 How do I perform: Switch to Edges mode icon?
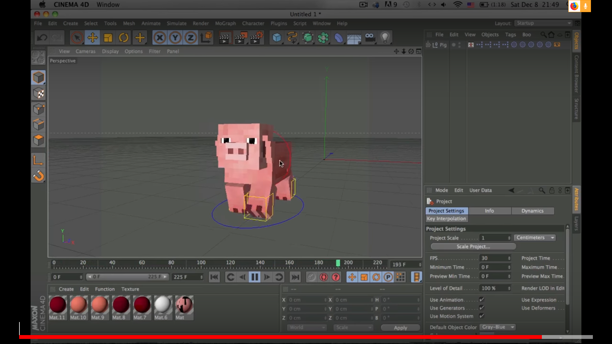pyautogui.click(x=39, y=125)
